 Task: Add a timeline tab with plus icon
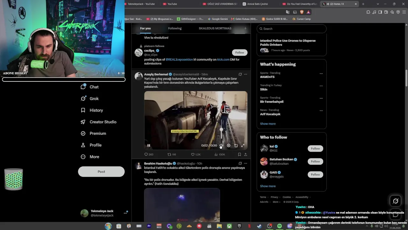point(245,28)
